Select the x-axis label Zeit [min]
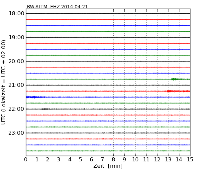Image resolution: width=216 pixels, height=173 pixels. tap(108, 166)
